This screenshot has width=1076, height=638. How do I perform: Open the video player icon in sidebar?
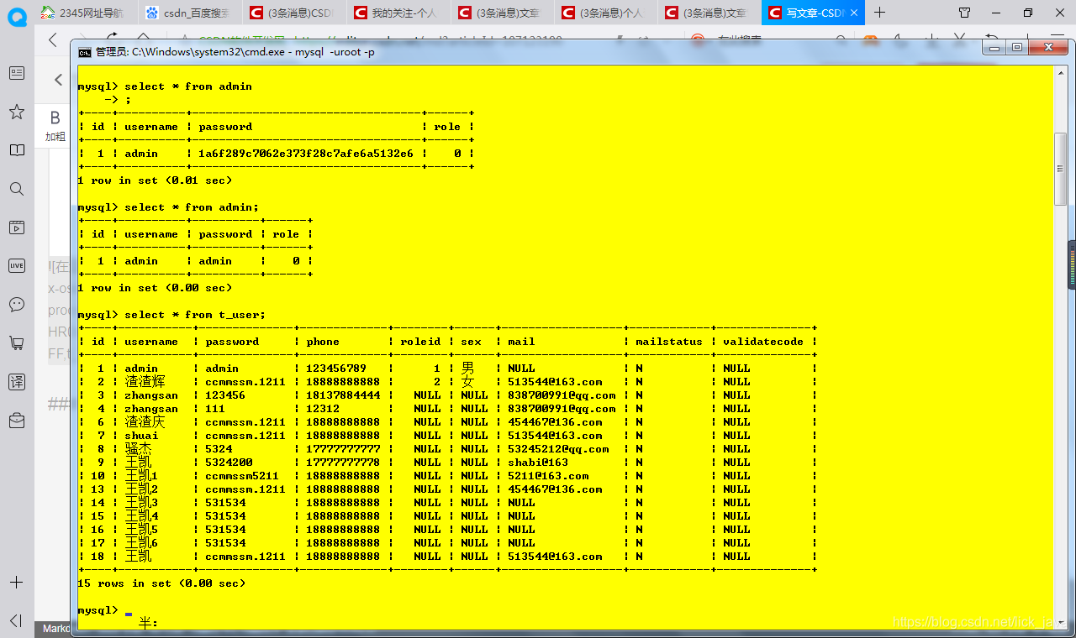[17, 227]
